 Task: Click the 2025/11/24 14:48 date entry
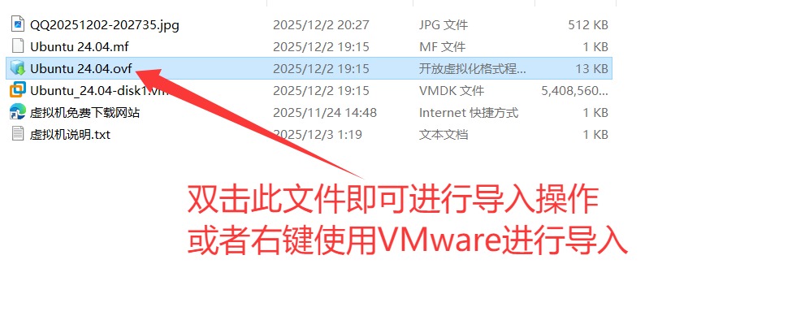pyautogui.click(x=325, y=113)
